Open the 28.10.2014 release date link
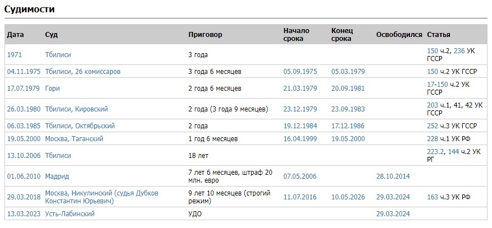 point(393,176)
